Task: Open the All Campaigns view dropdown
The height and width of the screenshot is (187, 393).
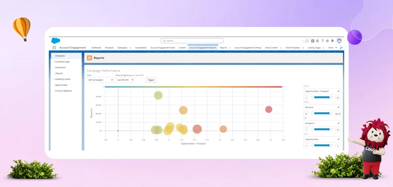Action: [x=101, y=80]
